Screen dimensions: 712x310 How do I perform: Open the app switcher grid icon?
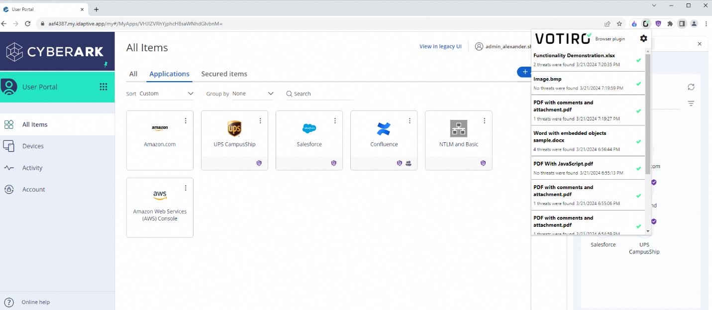coord(103,87)
